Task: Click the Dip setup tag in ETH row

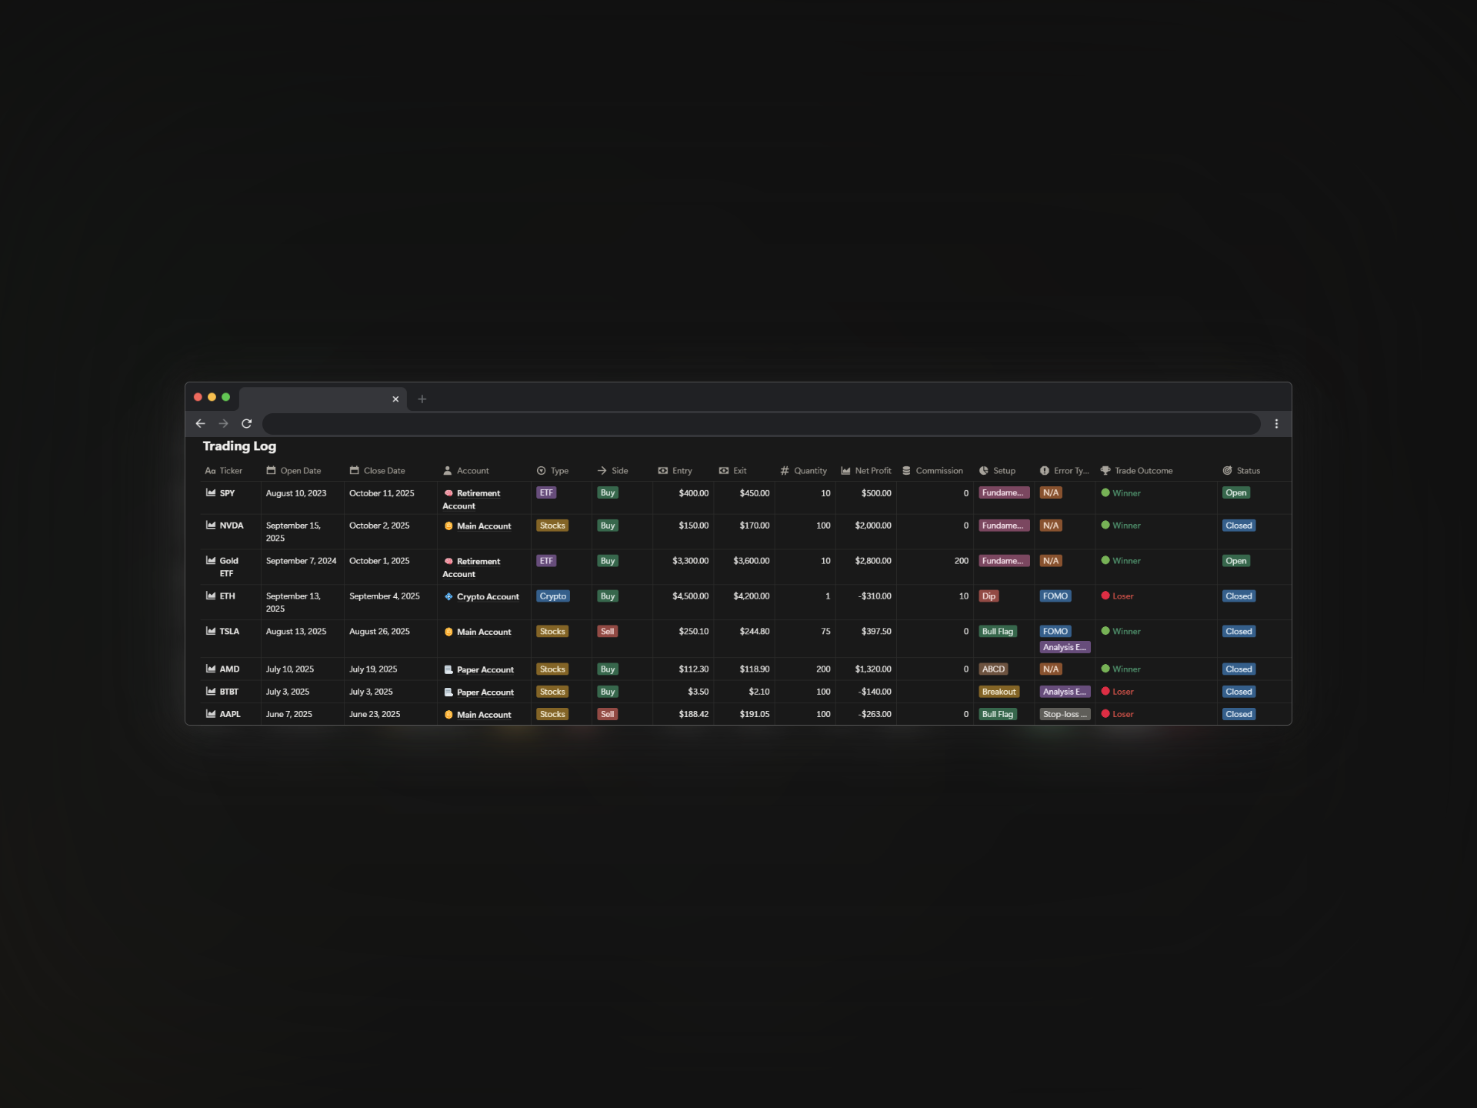Action: point(989,596)
